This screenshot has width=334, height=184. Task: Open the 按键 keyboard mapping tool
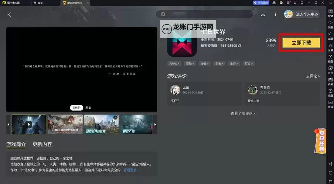(330, 13)
